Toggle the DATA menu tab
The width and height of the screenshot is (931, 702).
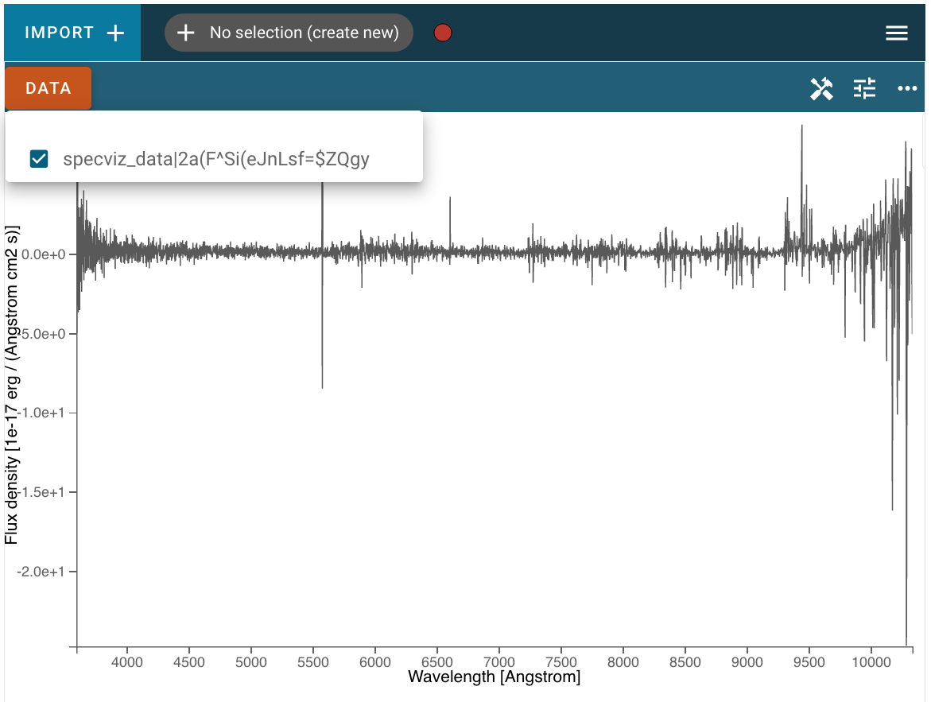click(48, 88)
